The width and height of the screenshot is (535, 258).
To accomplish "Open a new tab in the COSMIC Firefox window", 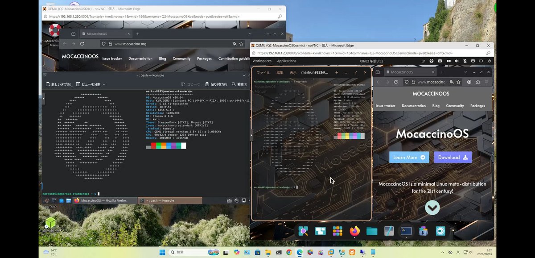I will coord(442,72).
